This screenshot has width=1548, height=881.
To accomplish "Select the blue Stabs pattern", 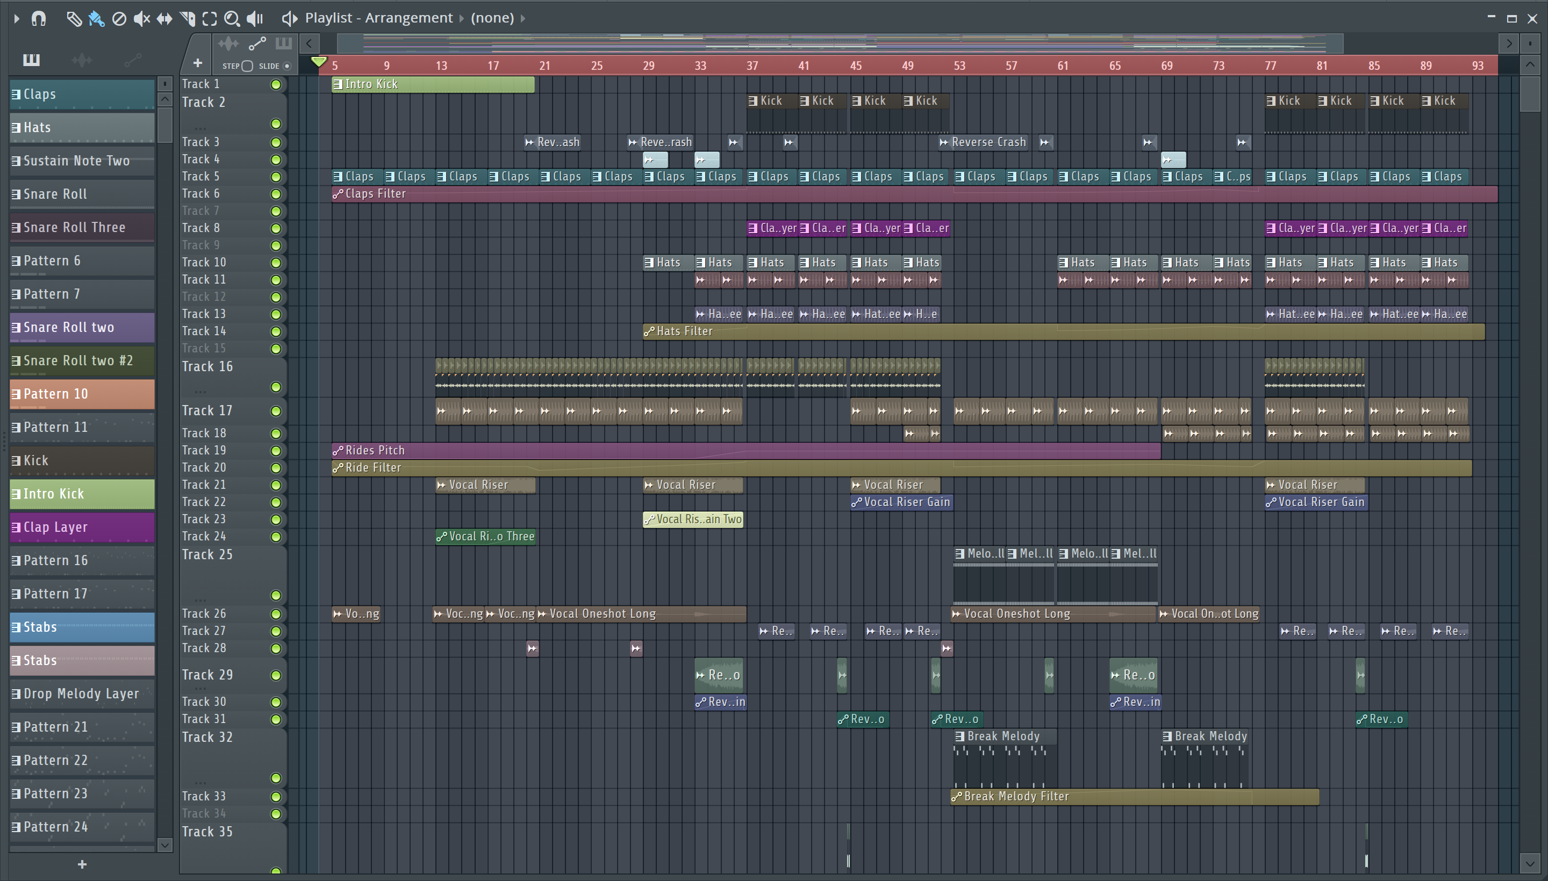I will (x=82, y=627).
